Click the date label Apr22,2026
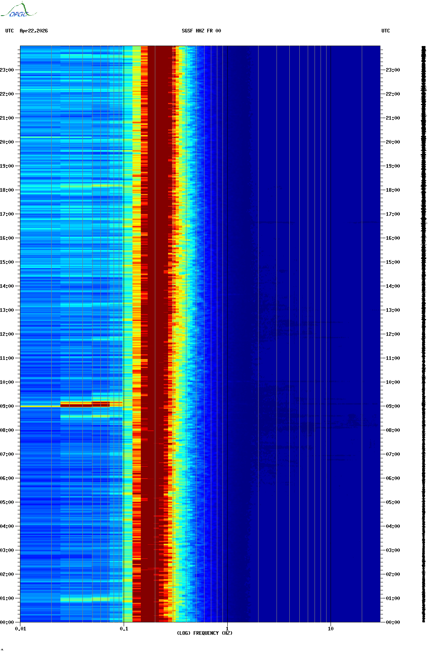 click(x=34, y=31)
